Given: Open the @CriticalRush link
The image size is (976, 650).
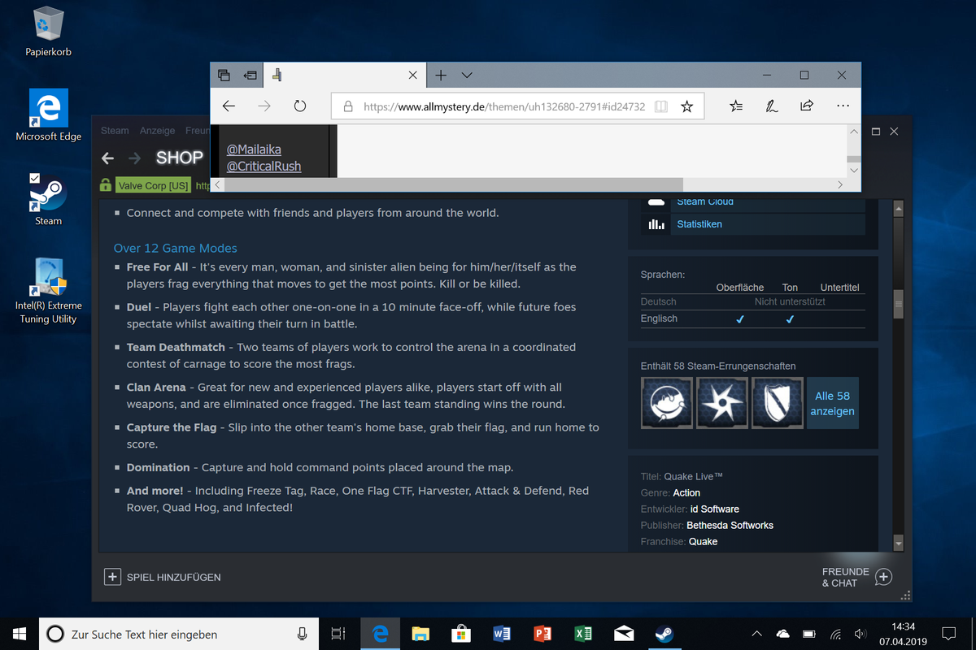Looking at the screenshot, I should click(x=264, y=166).
